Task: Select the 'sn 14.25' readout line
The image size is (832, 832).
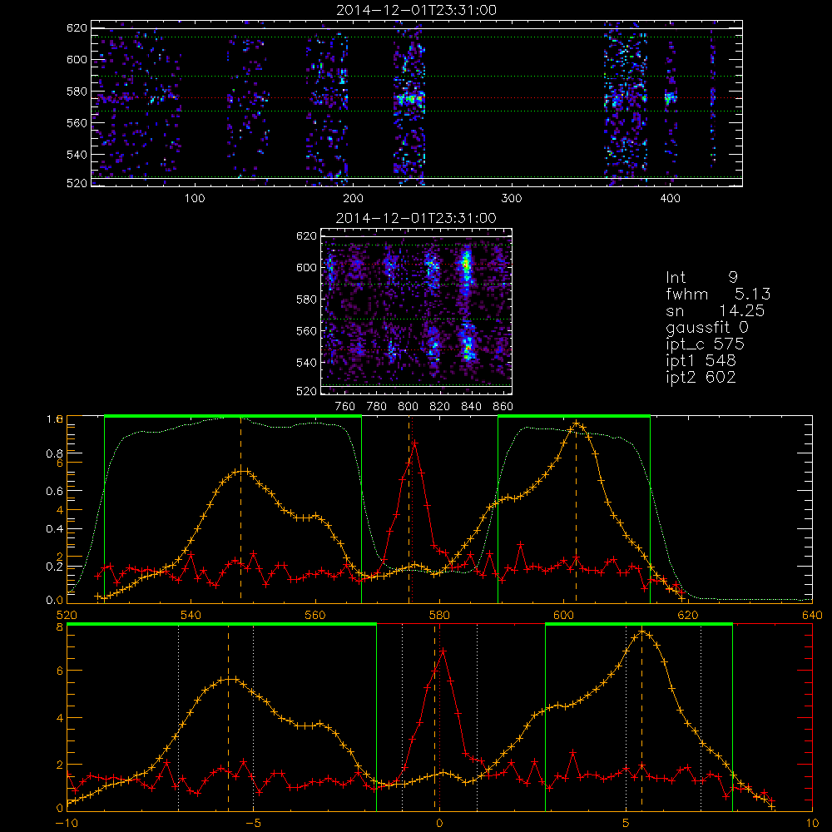Action: 716,310
